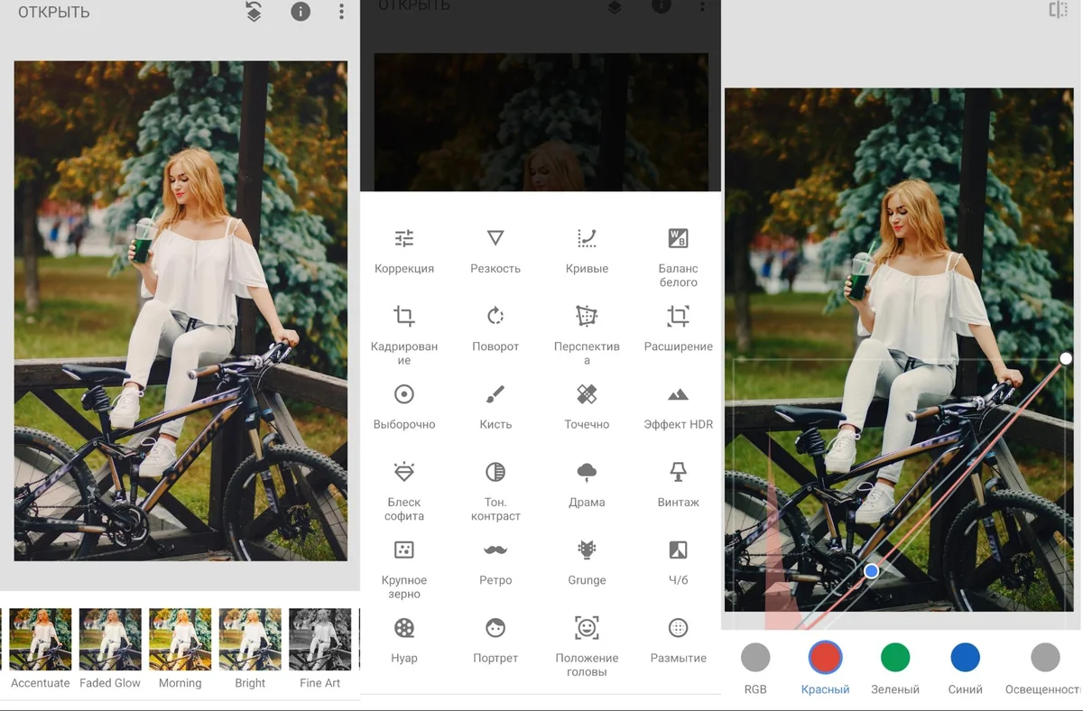This screenshot has width=1083, height=711.
Task: Toggle the before/after compare icon
Action: click(1058, 10)
